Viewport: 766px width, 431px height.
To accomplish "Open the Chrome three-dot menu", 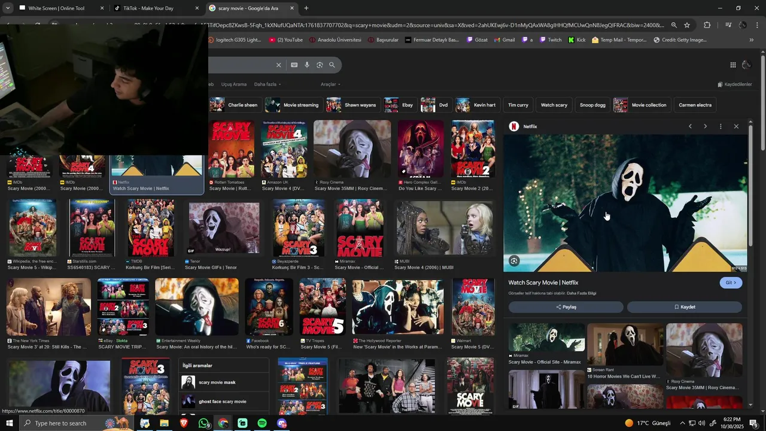I will pyautogui.click(x=758, y=25).
